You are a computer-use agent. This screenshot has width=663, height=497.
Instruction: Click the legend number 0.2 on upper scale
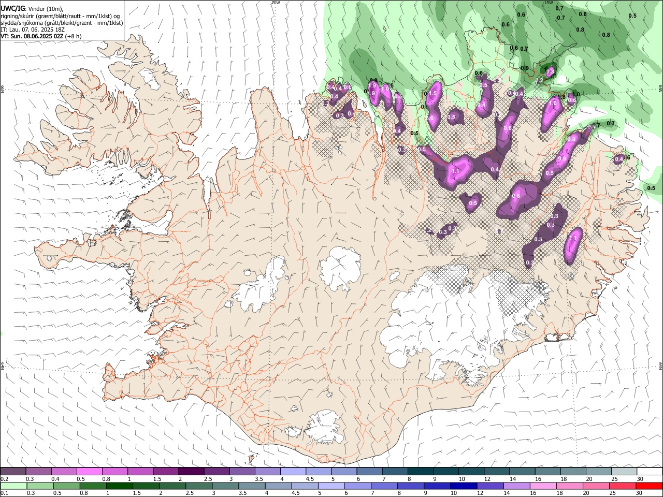[4, 479]
